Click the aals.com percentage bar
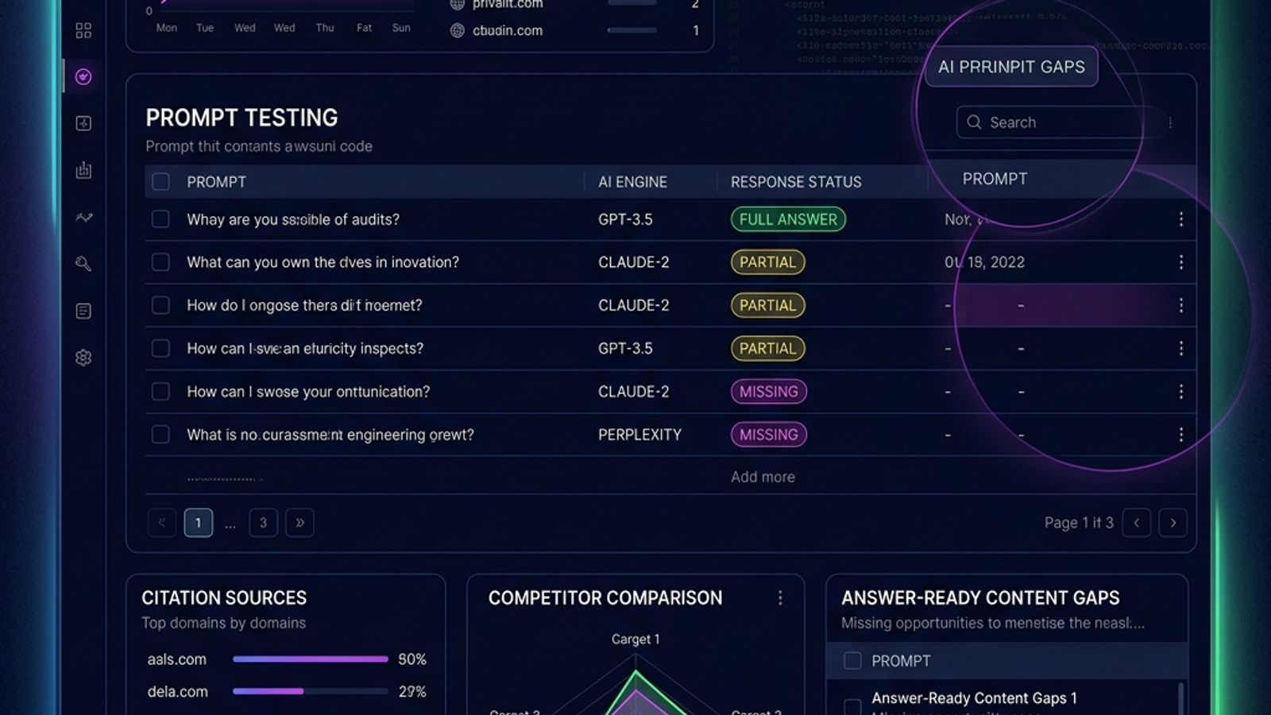This screenshot has width=1271, height=715. click(310, 659)
